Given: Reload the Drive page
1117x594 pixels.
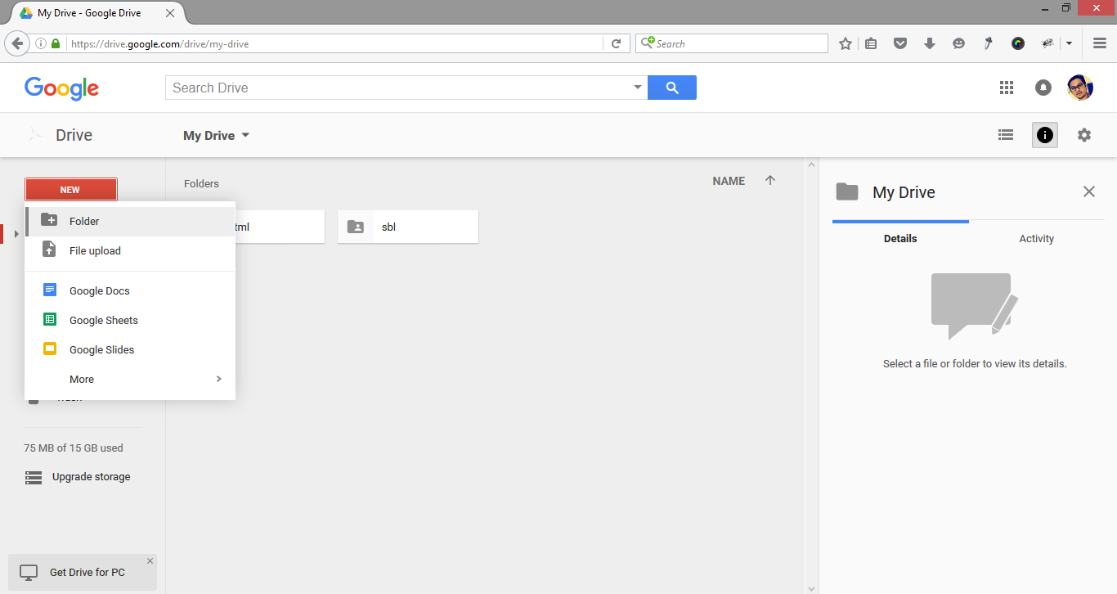Looking at the screenshot, I should click(617, 43).
